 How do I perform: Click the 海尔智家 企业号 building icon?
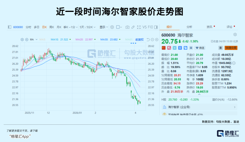click(x=164, y=107)
